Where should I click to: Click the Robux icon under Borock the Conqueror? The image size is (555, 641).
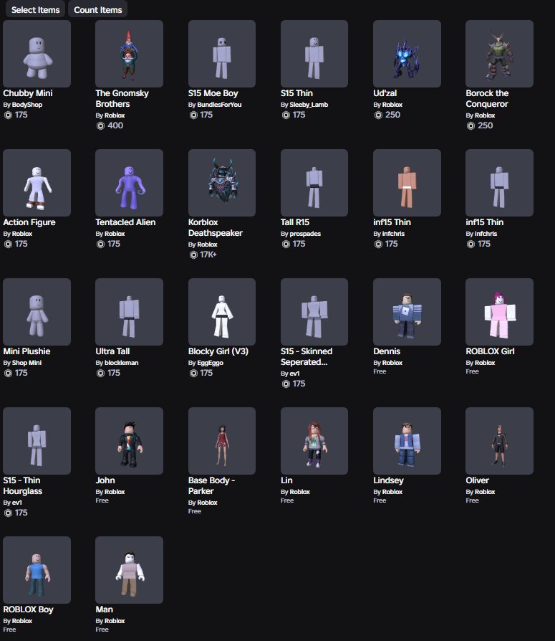471,125
